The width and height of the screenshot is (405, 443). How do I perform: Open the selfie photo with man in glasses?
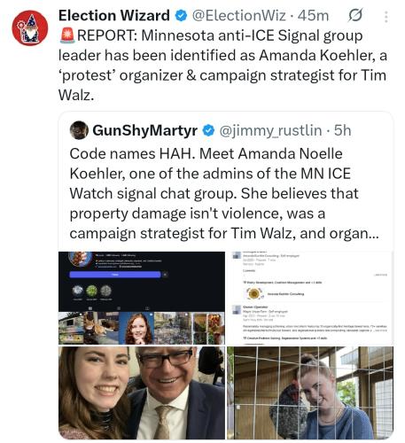[142, 392]
